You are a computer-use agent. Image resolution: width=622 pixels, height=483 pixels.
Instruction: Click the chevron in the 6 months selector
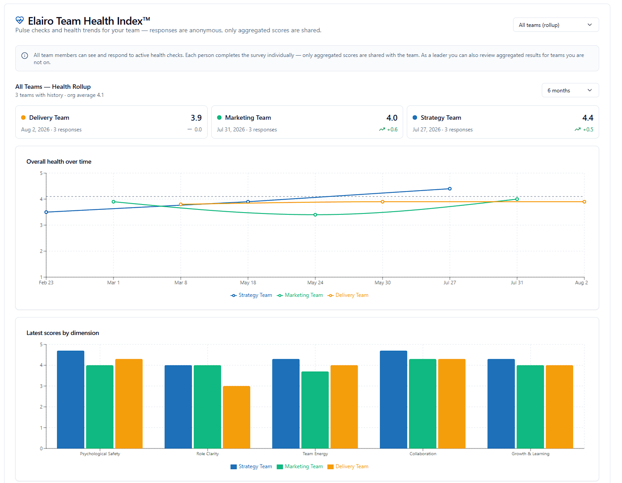[590, 90]
